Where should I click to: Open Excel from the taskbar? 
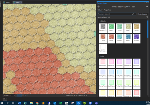coord(61,103)
